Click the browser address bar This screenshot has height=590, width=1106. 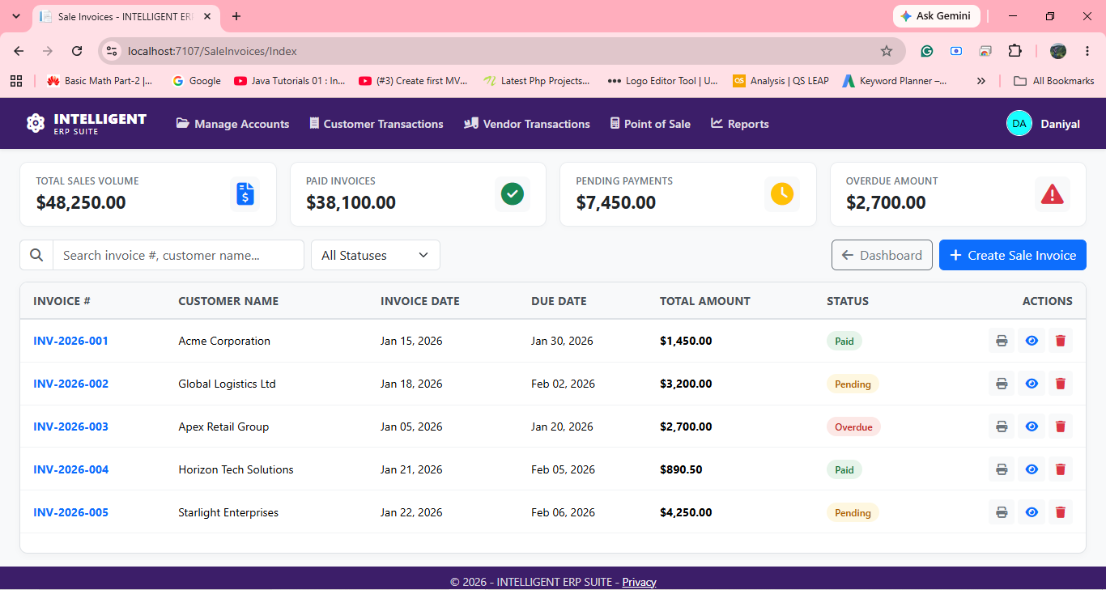[502, 51]
